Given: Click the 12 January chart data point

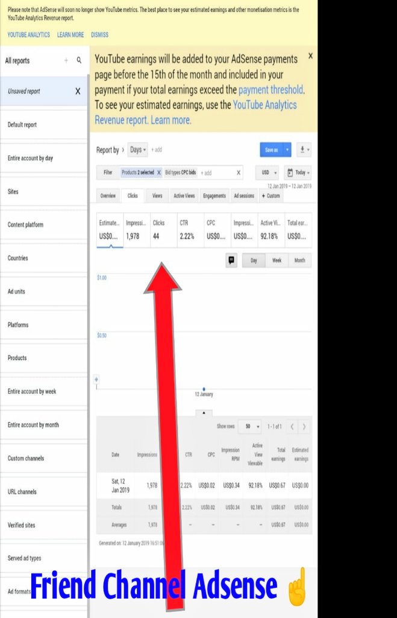Looking at the screenshot, I should [204, 389].
